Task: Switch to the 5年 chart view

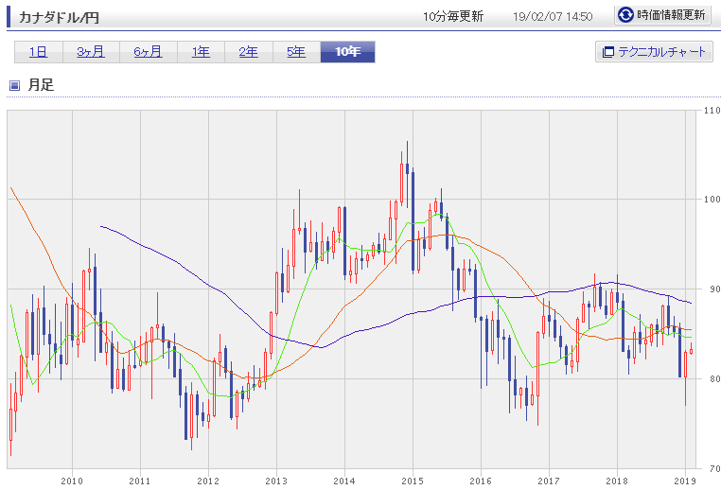Action: (x=296, y=52)
